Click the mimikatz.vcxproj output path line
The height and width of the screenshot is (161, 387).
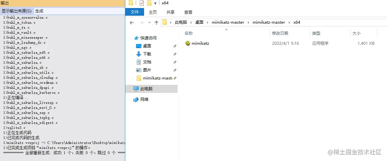(x=64, y=143)
